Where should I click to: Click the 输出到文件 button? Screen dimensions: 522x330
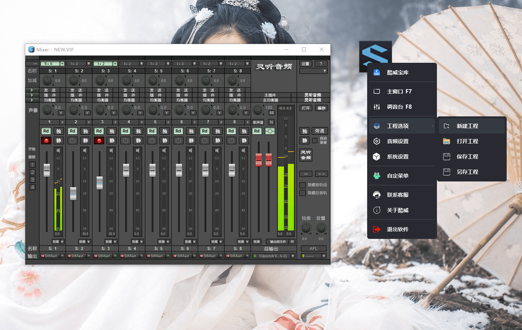(x=278, y=242)
